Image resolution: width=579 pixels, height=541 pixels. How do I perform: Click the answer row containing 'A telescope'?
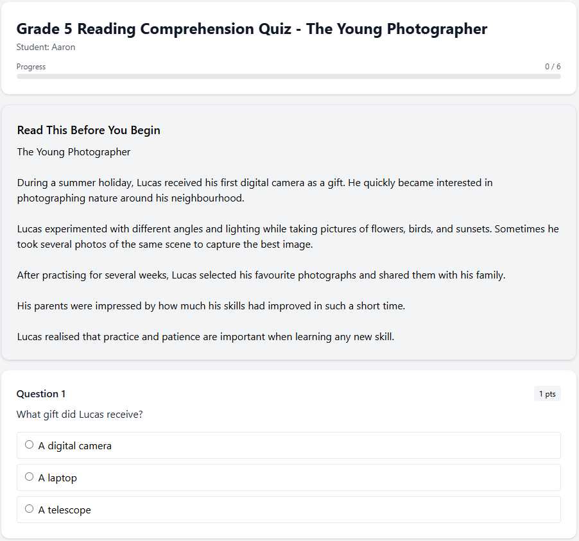click(x=288, y=509)
